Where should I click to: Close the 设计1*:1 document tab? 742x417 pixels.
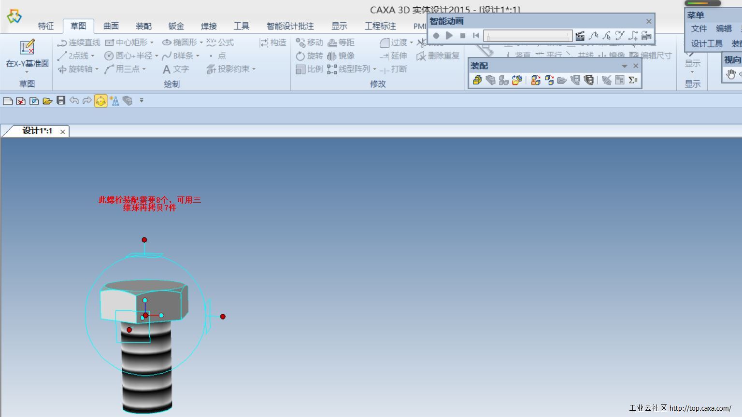click(63, 131)
